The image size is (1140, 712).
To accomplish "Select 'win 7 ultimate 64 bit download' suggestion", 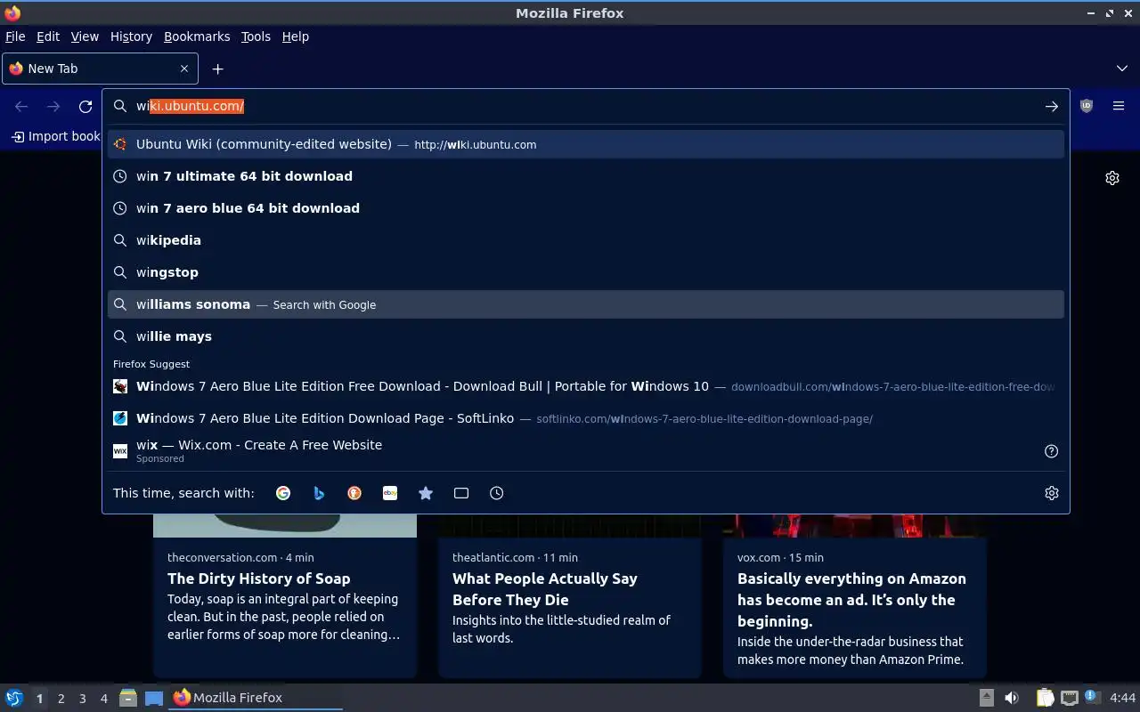I will [586, 176].
